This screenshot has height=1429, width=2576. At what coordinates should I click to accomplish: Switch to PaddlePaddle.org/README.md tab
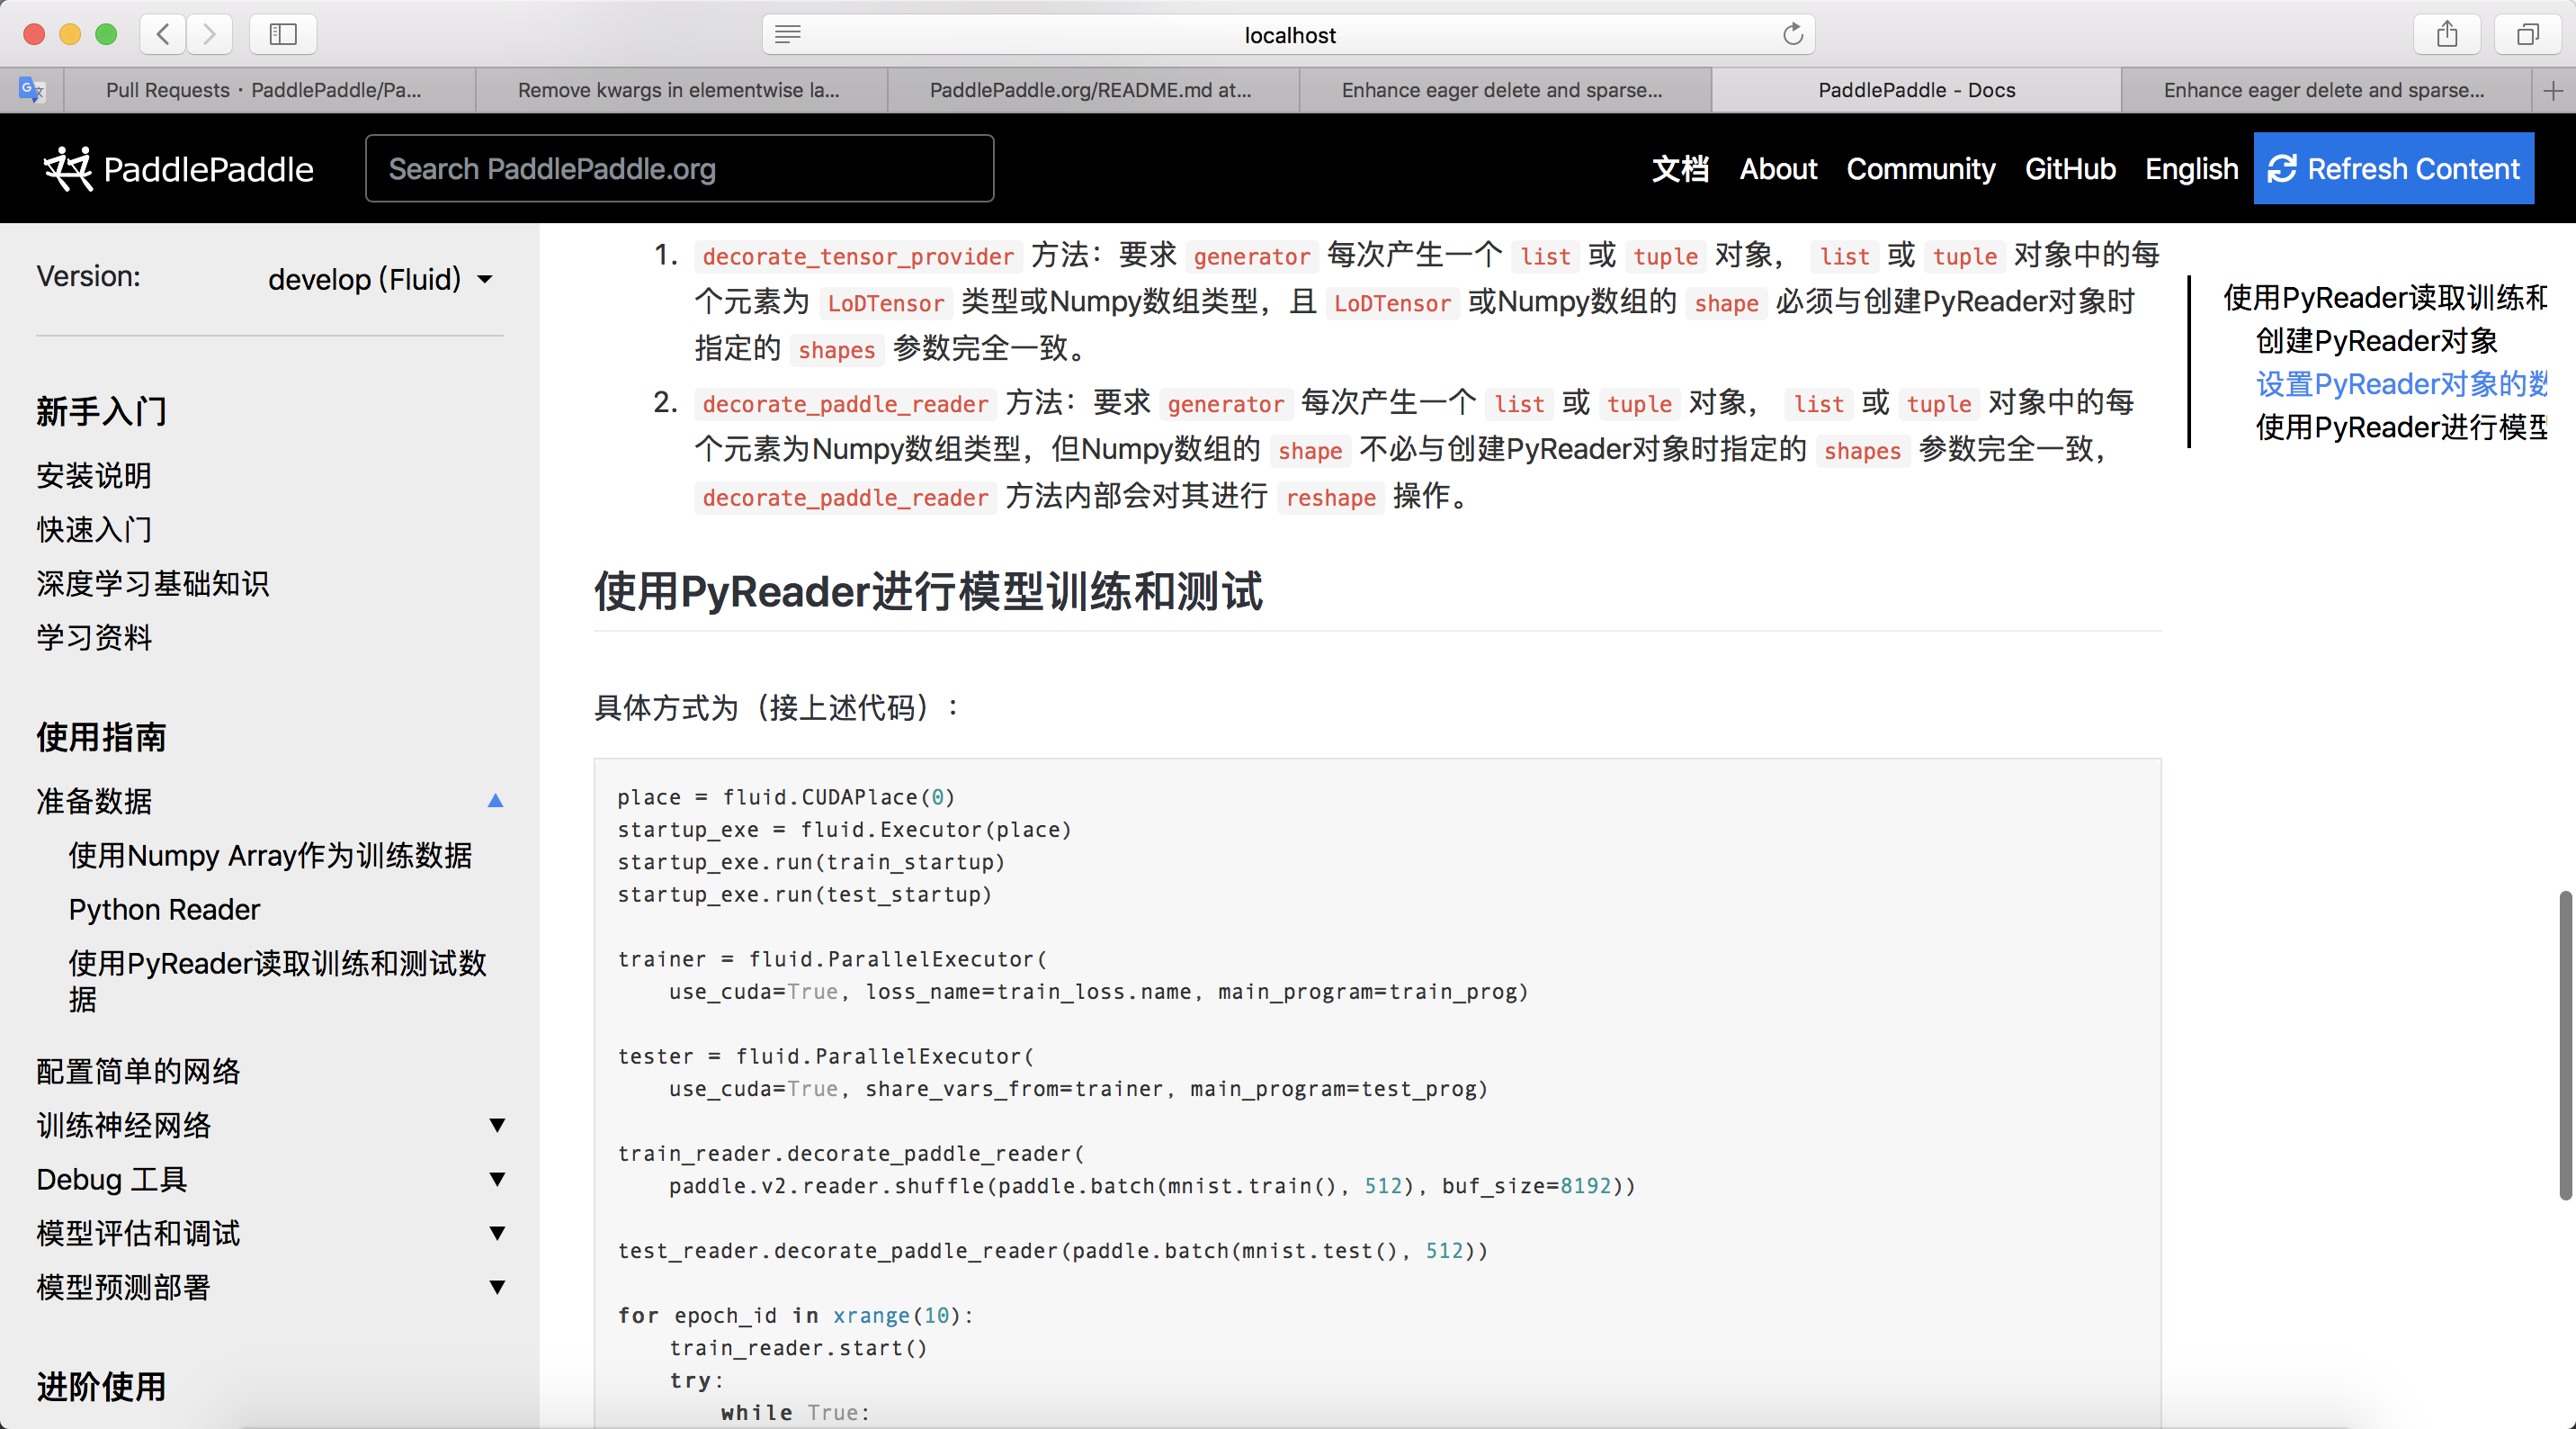[x=1091, y=90]
